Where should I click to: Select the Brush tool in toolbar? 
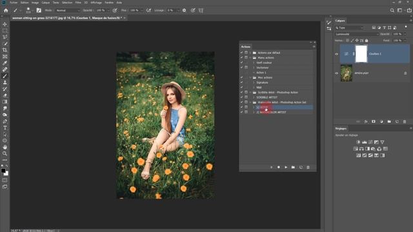(x=5, y=76)
